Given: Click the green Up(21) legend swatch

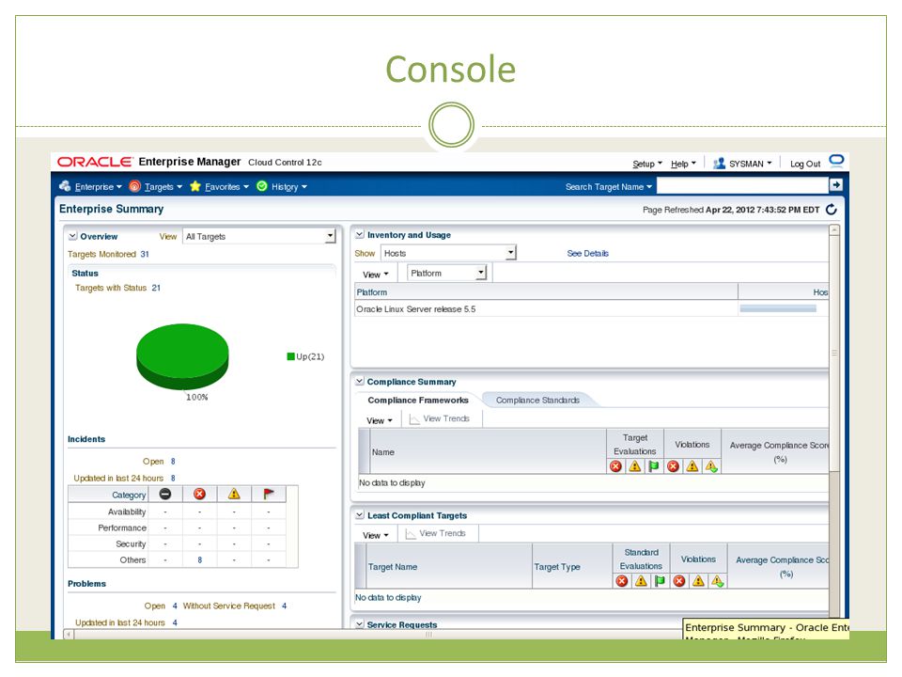Looking at the screenshot, I should tap(290, 357).
